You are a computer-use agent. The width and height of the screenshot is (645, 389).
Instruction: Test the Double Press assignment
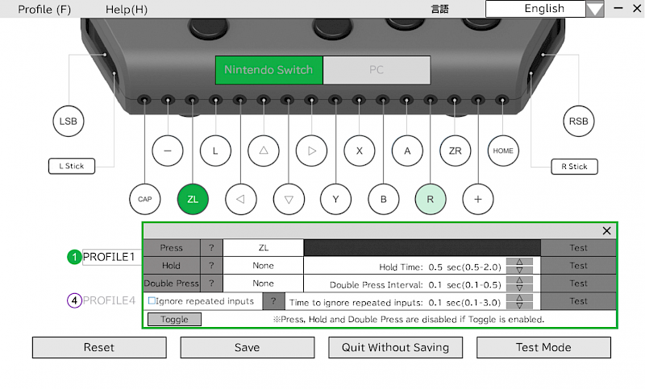pos(578,283)
